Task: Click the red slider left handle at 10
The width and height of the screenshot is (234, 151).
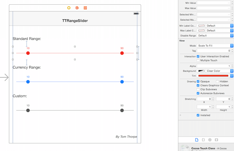Action: (28, 53)
